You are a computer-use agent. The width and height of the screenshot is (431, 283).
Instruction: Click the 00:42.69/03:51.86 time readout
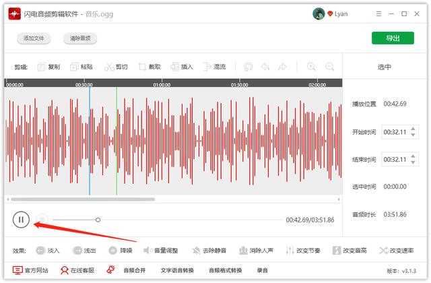(x=310, y=220)
